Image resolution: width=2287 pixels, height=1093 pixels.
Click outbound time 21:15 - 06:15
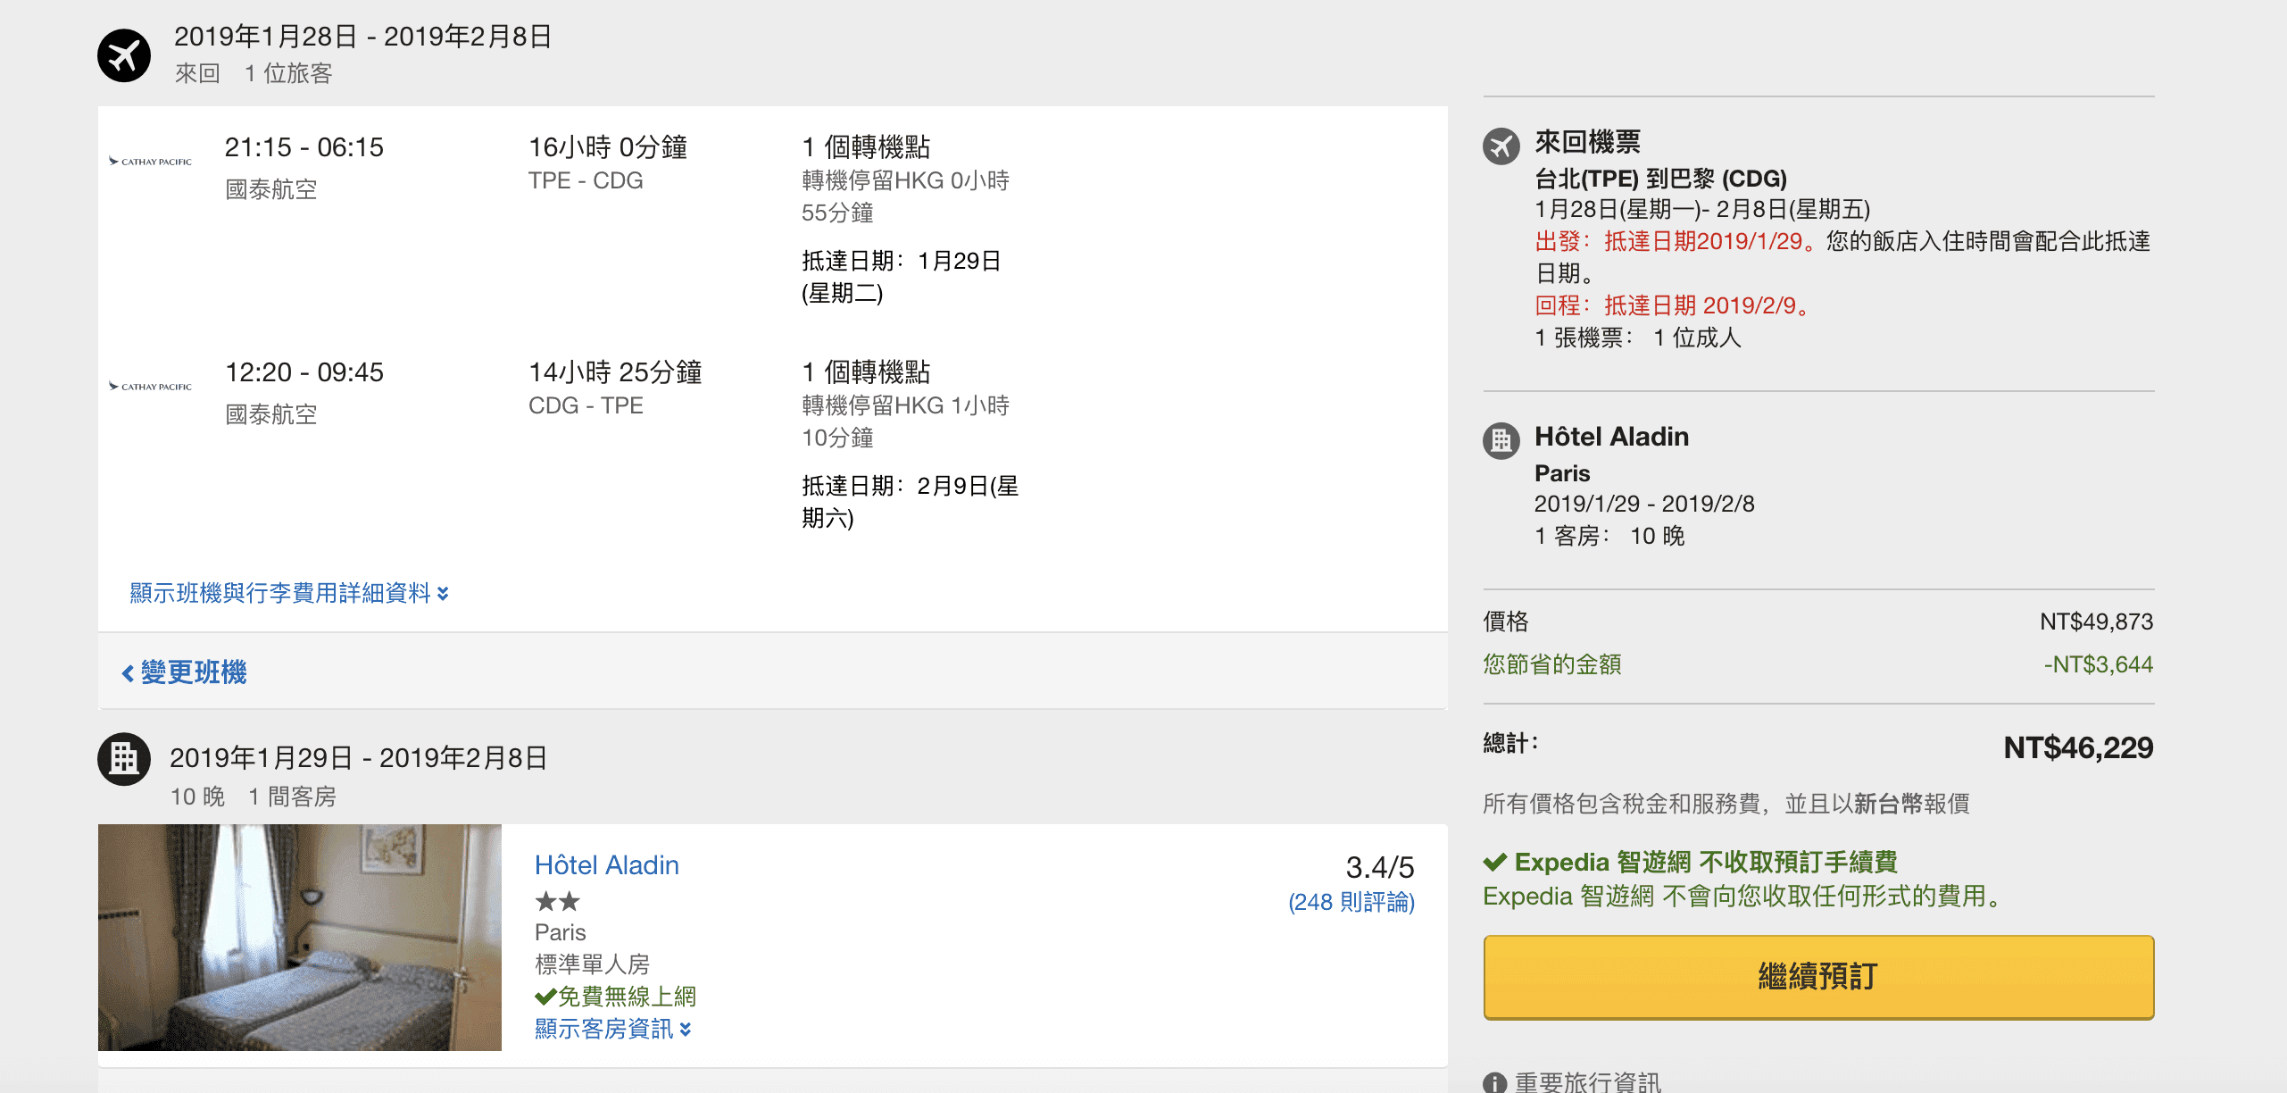[304, 147]
